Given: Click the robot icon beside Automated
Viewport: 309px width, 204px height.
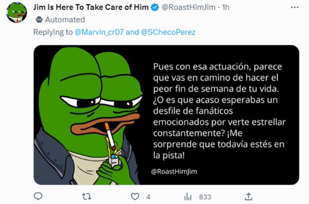Looking at the screenshot, I should click(x=39, y=19).
